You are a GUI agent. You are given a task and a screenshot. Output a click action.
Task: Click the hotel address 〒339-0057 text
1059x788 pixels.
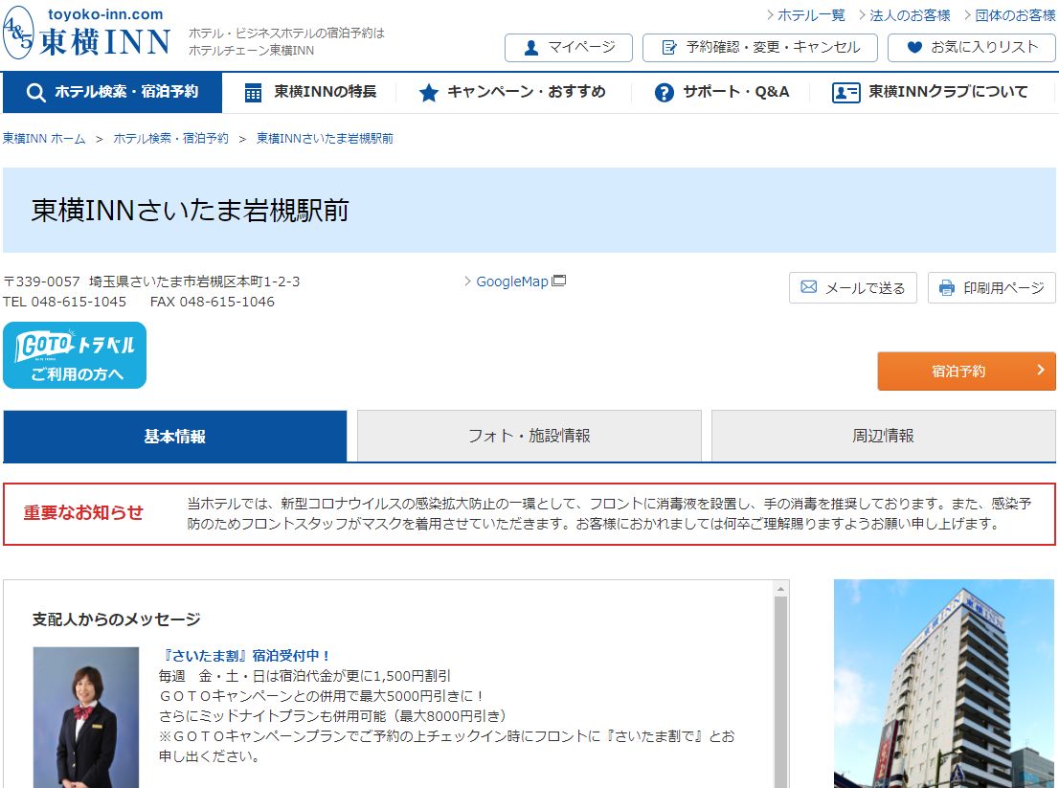(x=151, y=281)
